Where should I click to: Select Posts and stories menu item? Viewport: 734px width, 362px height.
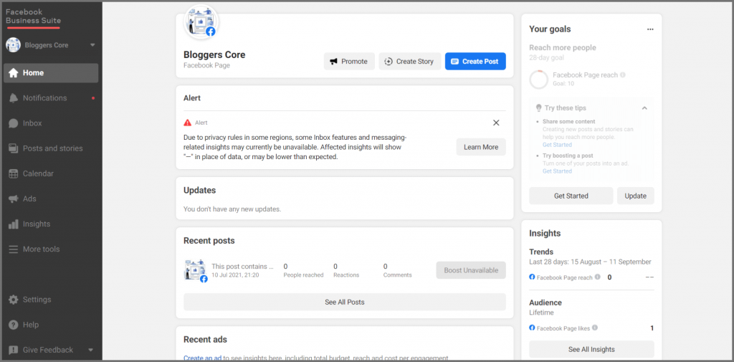pos(51,148)
